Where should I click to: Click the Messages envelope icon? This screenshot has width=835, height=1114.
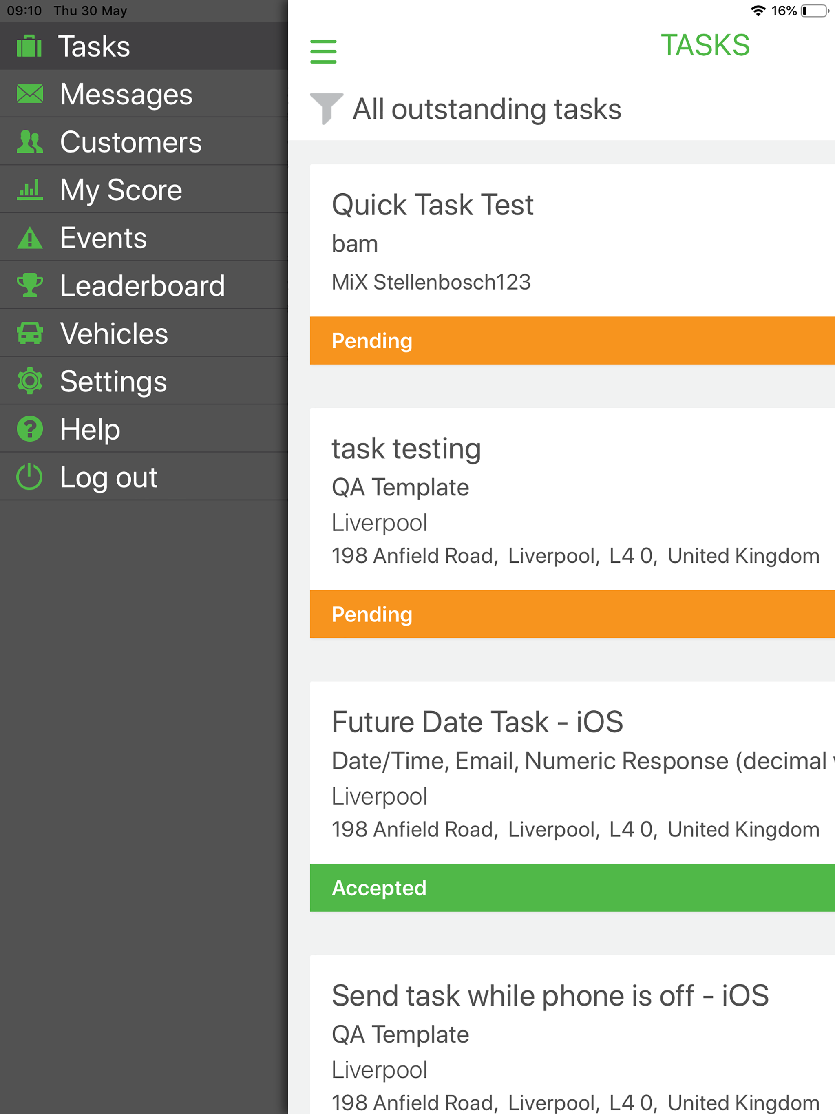(30, 94)
